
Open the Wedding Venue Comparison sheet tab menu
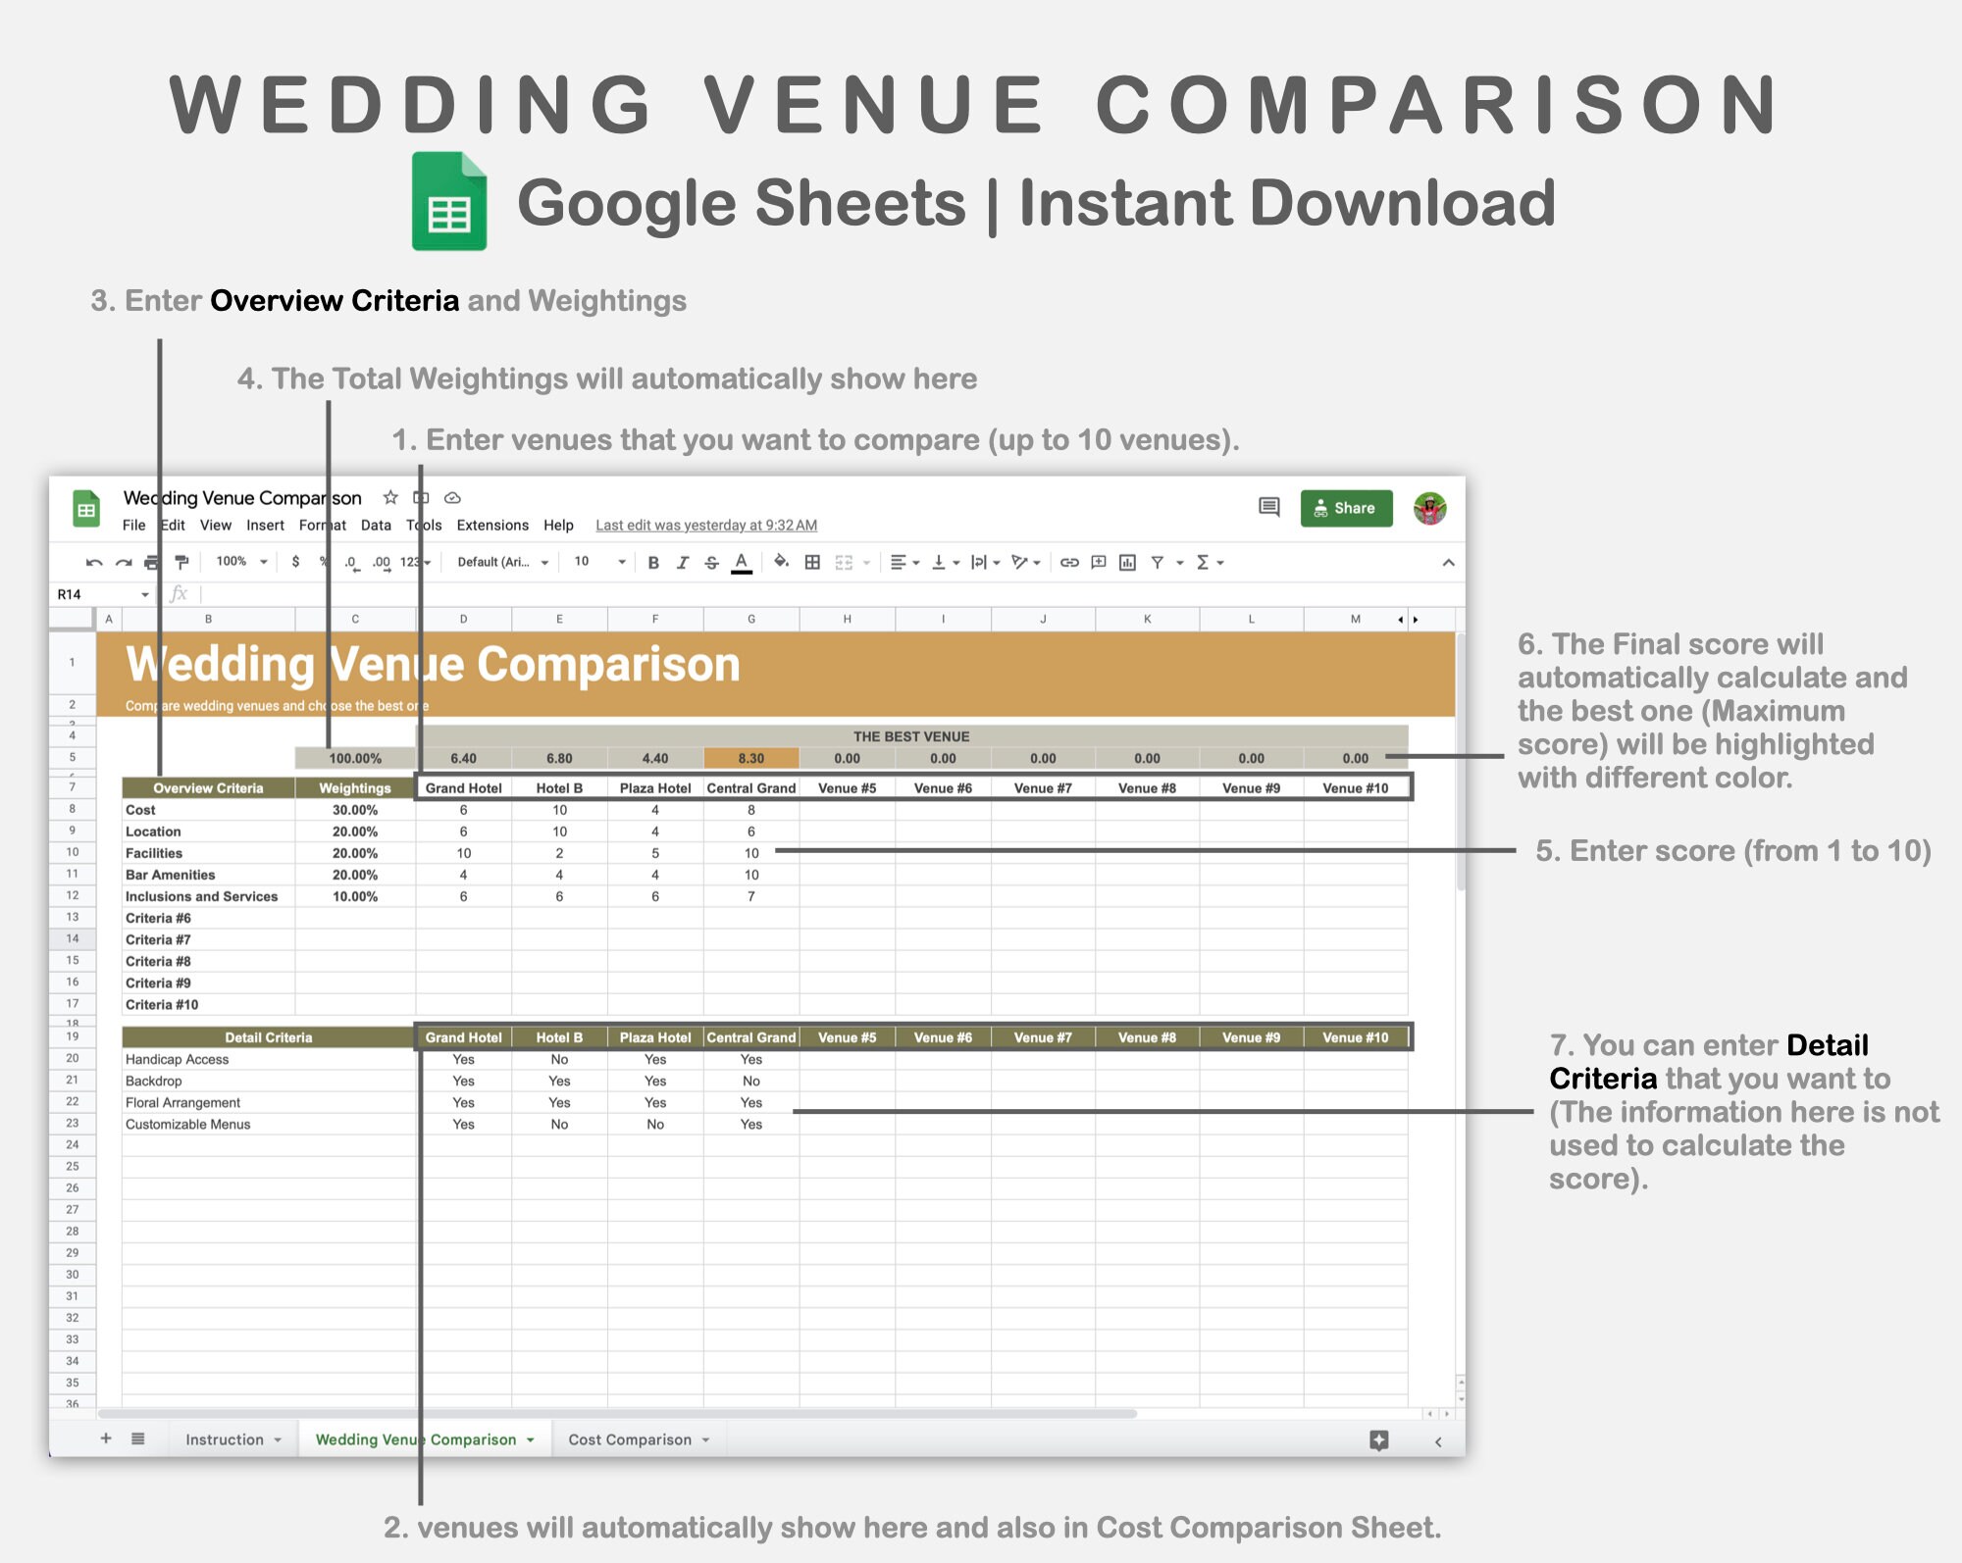(x=532, y=1438)
